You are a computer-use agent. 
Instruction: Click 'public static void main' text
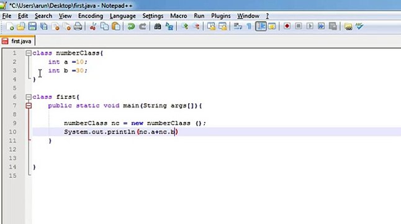(x=93, y=106)
